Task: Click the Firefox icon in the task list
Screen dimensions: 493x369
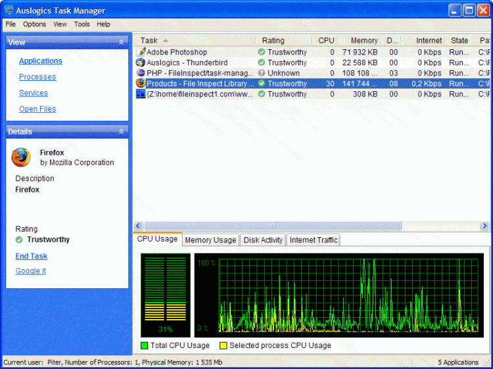Action: coord(141,83)
